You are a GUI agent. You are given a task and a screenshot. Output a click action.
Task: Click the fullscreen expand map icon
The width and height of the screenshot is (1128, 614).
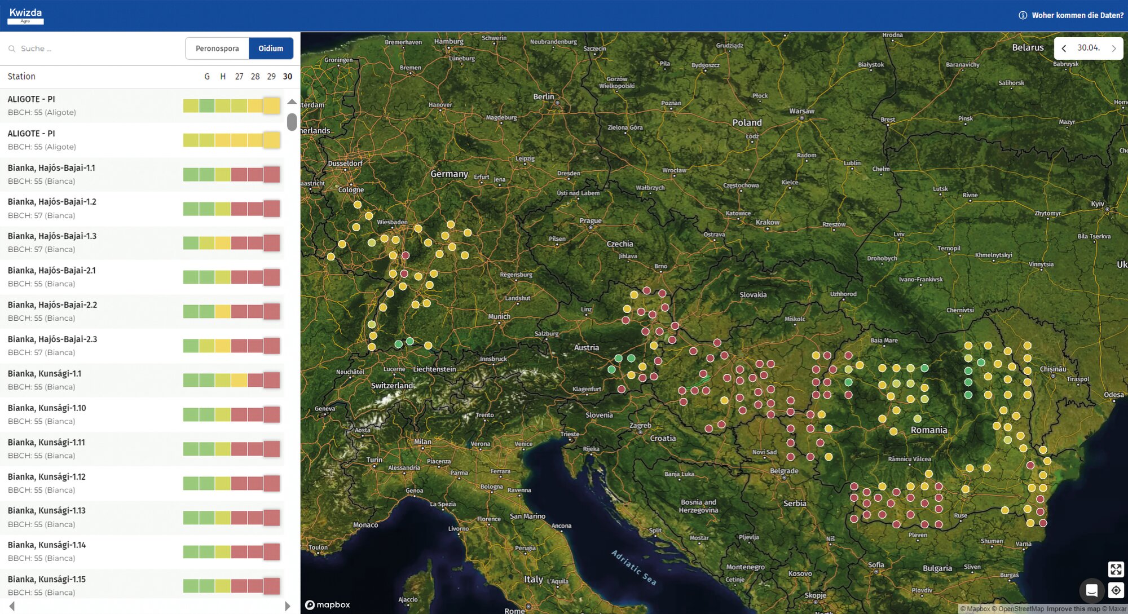click(x=1116, y=569)
